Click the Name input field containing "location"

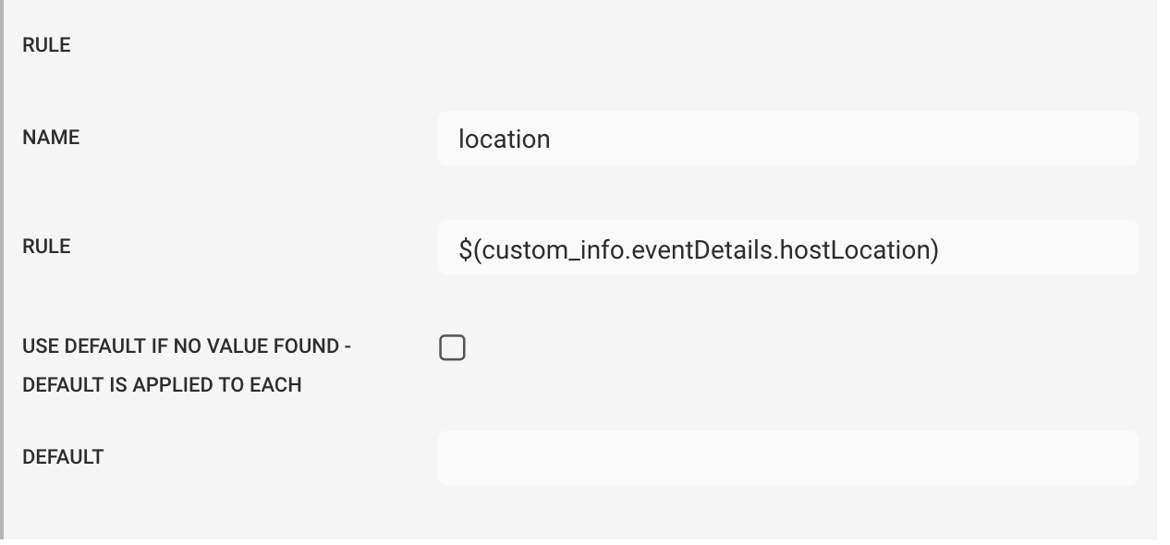click(787, 139)
